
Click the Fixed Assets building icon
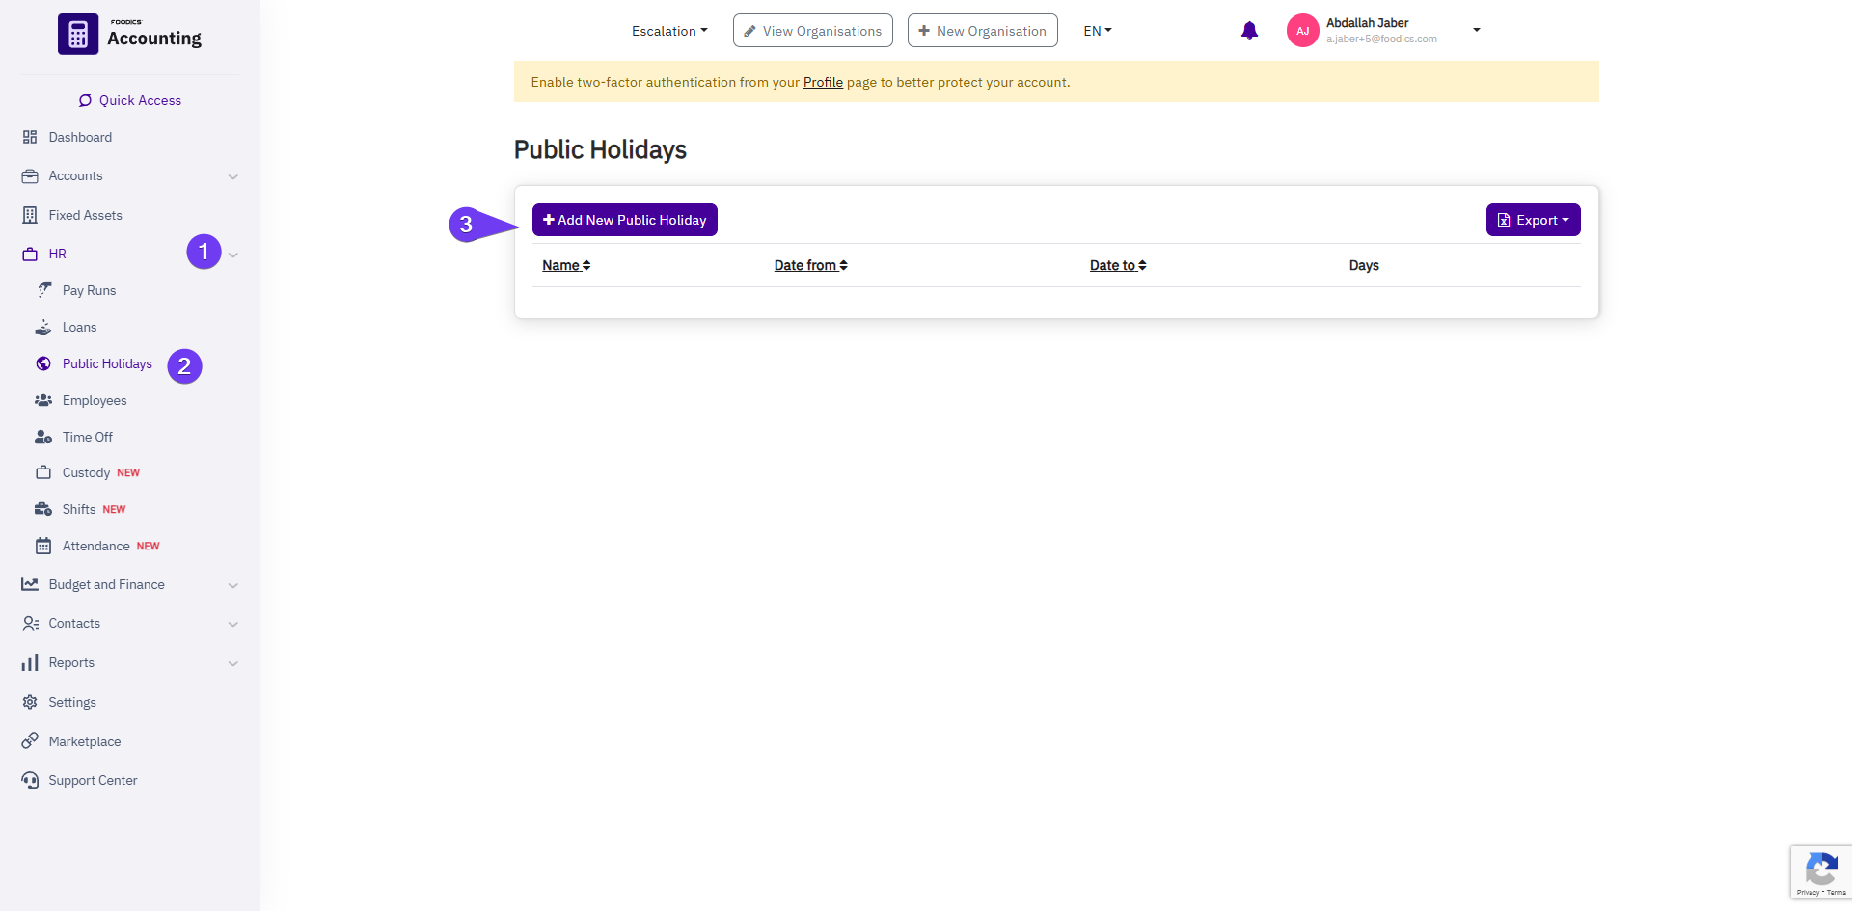pyautogui.click(x=30, y=215)
